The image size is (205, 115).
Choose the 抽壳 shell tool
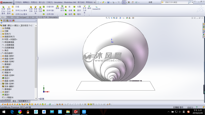click(x=68, y=14)
